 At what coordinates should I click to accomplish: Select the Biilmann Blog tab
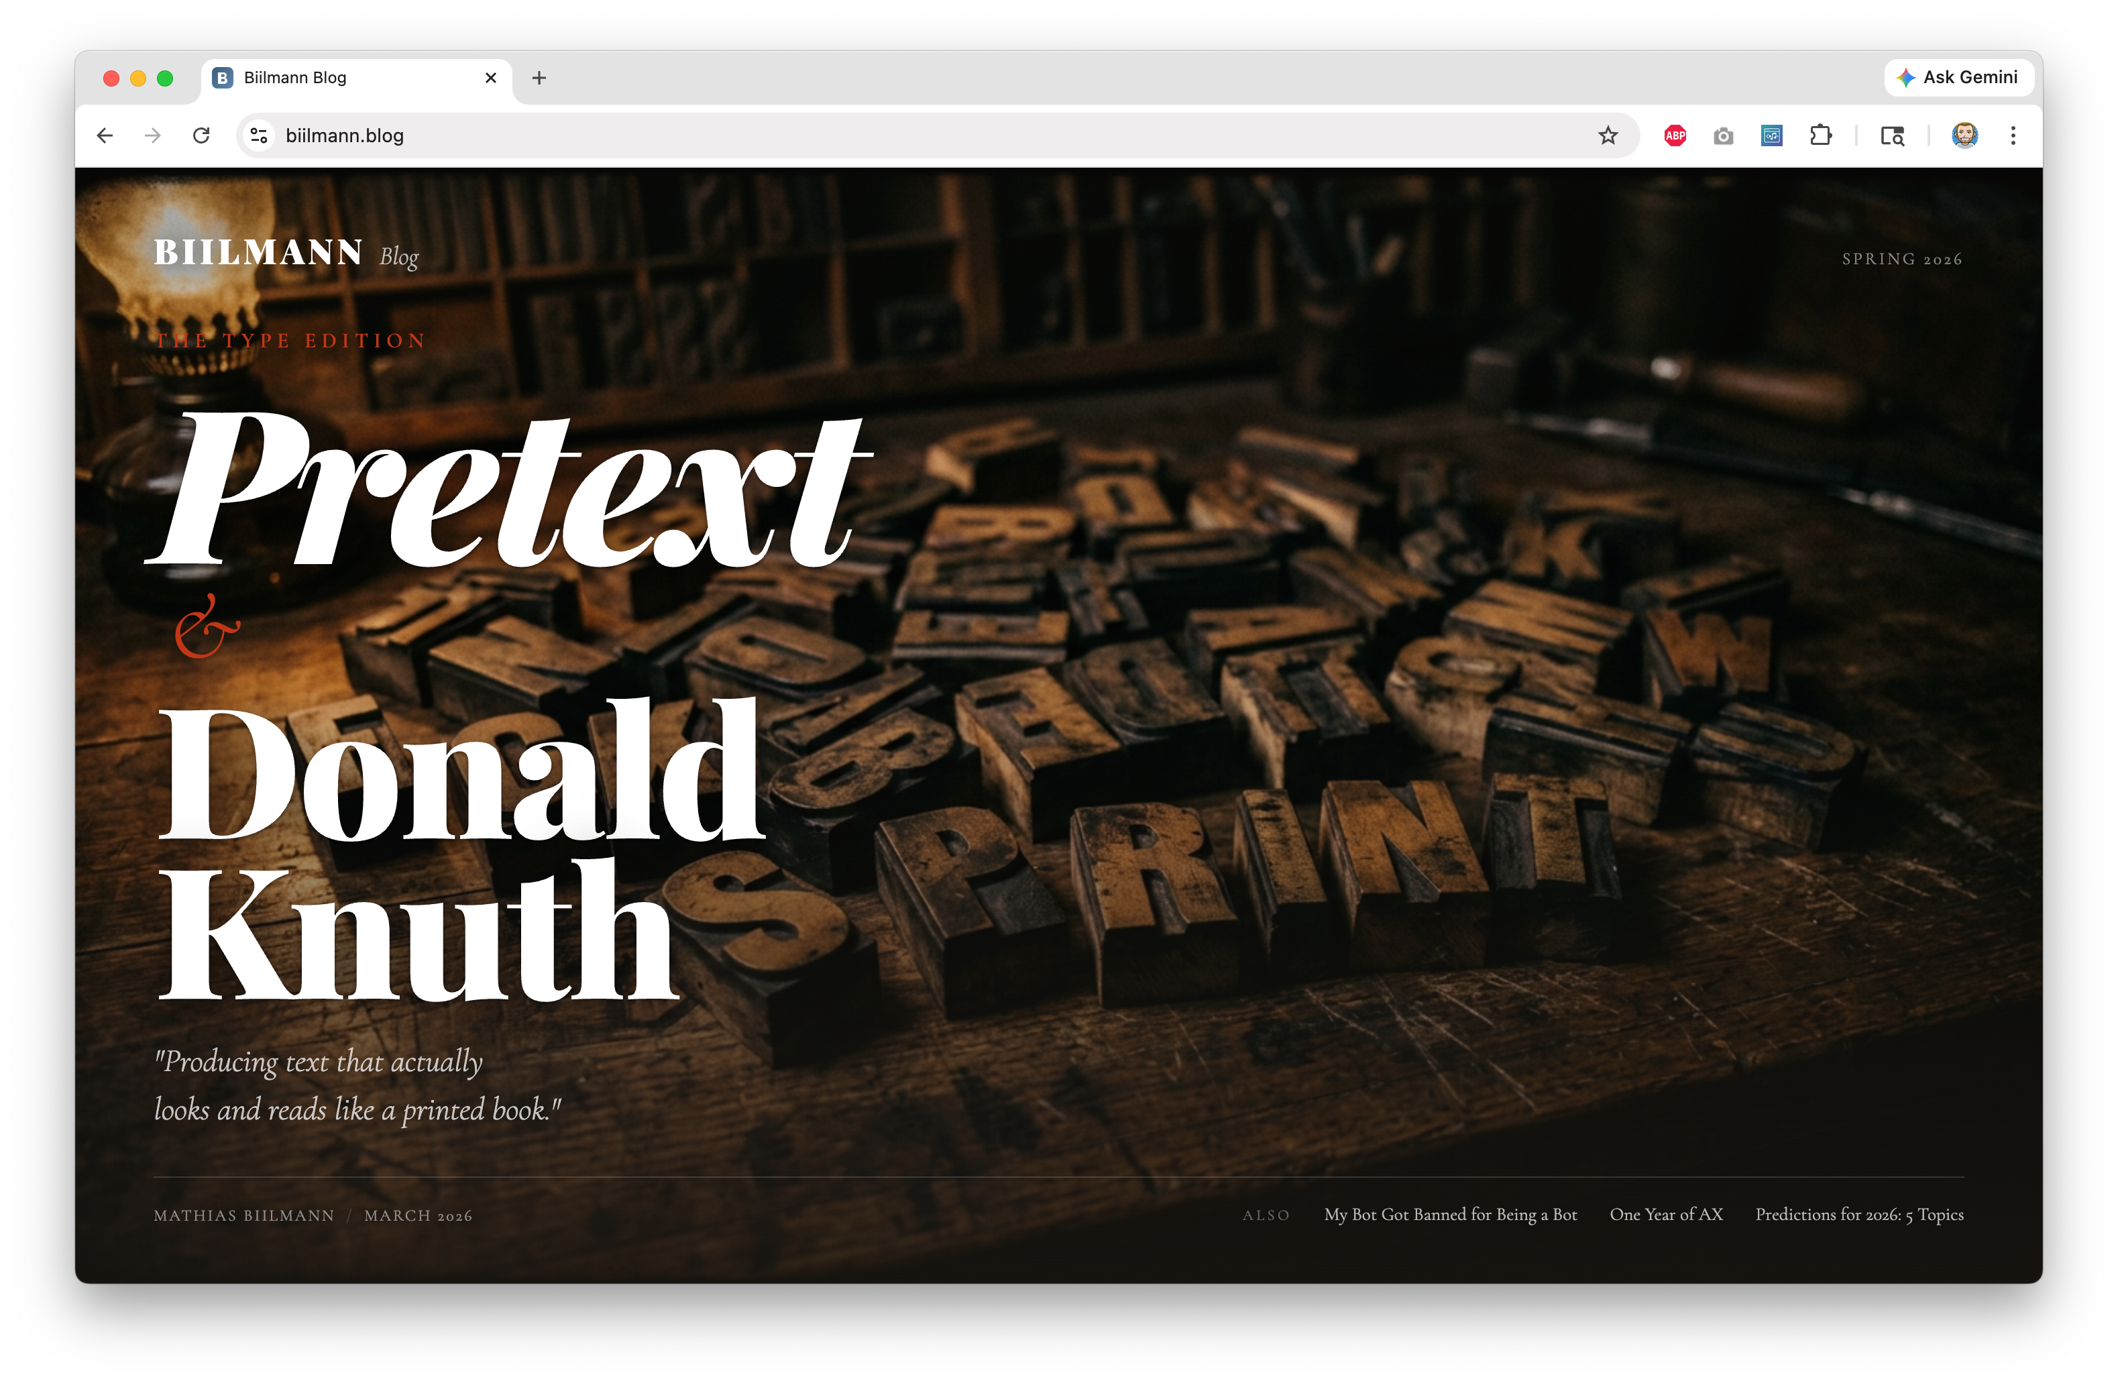click(x=347, y=77)
